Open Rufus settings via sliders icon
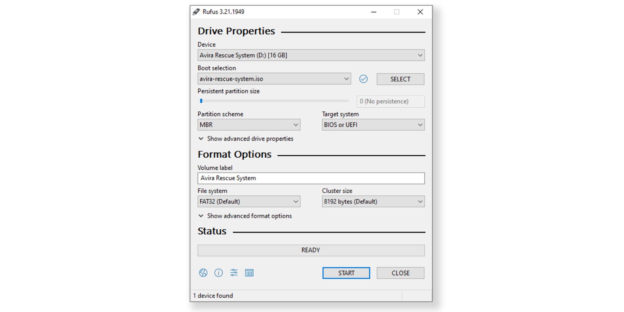 (x=234, y=273)
